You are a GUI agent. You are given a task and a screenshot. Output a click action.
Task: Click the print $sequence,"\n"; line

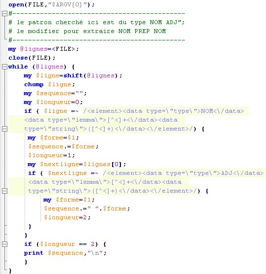tap(65, 253)
